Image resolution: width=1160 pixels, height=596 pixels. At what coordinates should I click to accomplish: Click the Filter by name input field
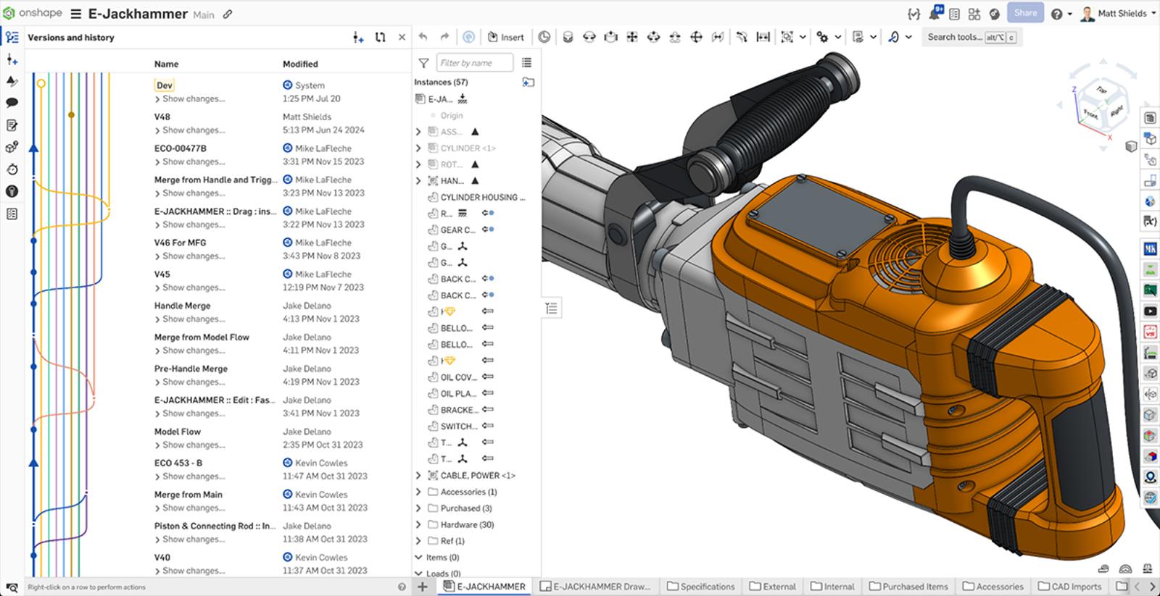(x=474, y=63)
